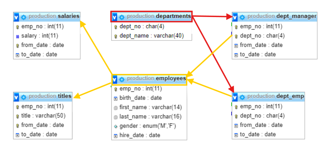Click the date icon beside dept_manager from_date
Viewport: 329px width, 150px height.
coord(236,45)
